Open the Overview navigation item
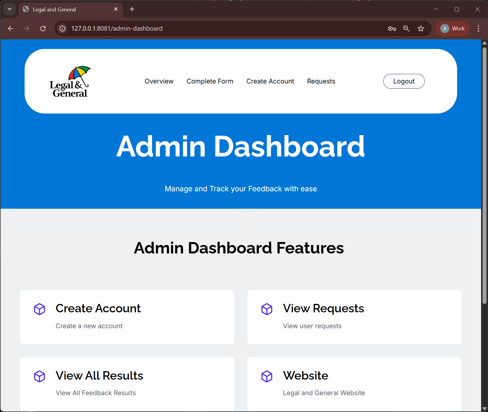This screenshot has width=488, height=412. [x=159, y=81]
